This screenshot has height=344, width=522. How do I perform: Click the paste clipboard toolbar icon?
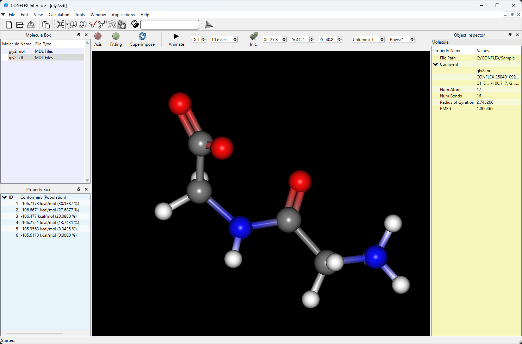point(46,25)
